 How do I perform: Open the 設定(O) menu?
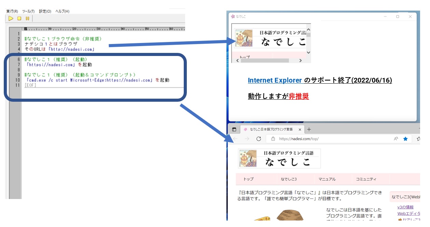click(45, 11)
